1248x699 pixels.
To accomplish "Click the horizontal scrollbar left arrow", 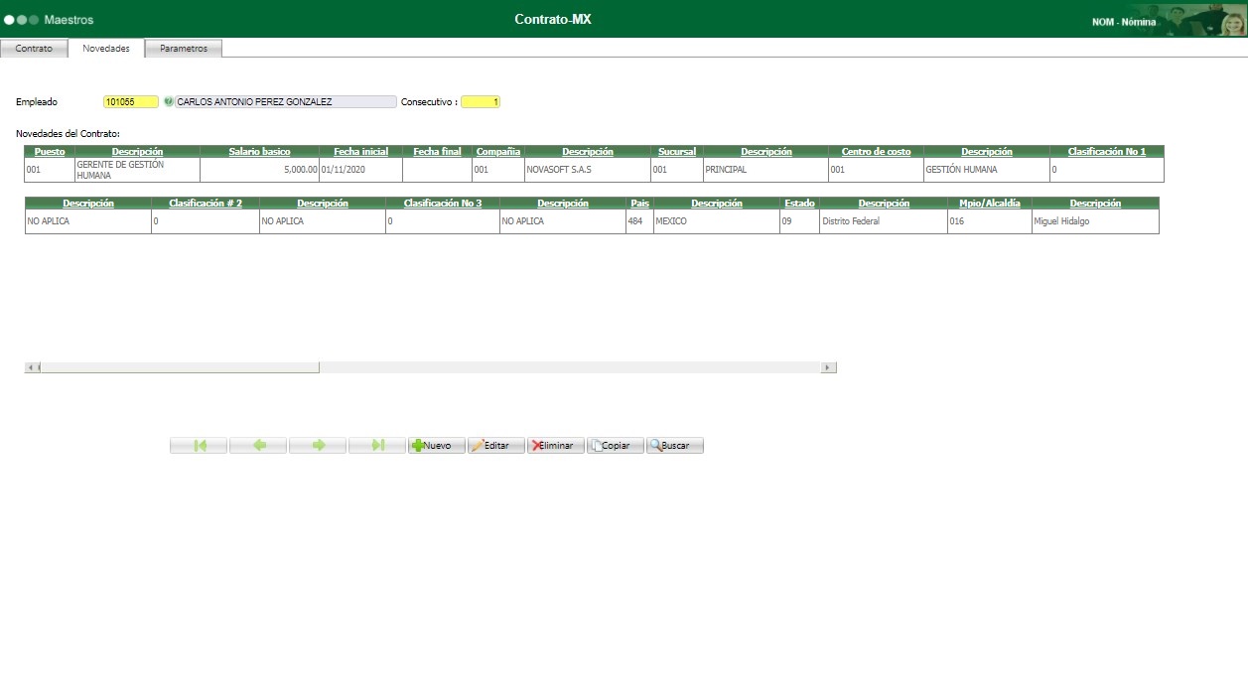I will [32, 367].
